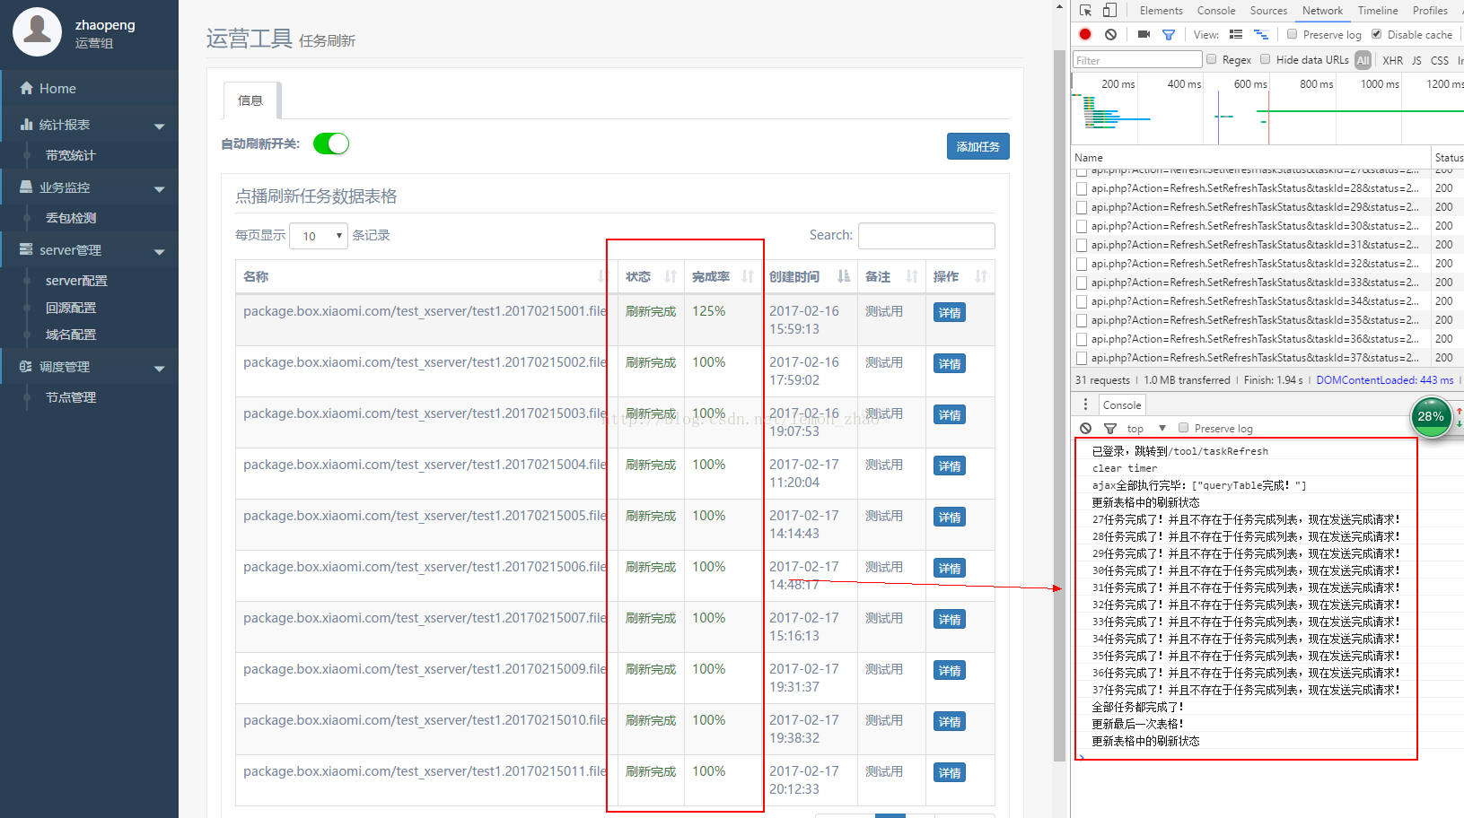Viewport: 1464px width, 818px height.
Task: Switch to the Elements devtools tab
Action: (x=1161, y=11)
